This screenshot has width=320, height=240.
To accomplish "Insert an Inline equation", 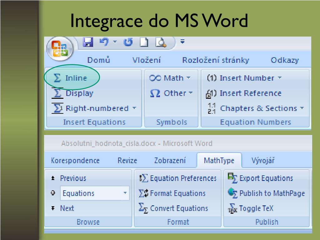I will click(x=70, y=78).
